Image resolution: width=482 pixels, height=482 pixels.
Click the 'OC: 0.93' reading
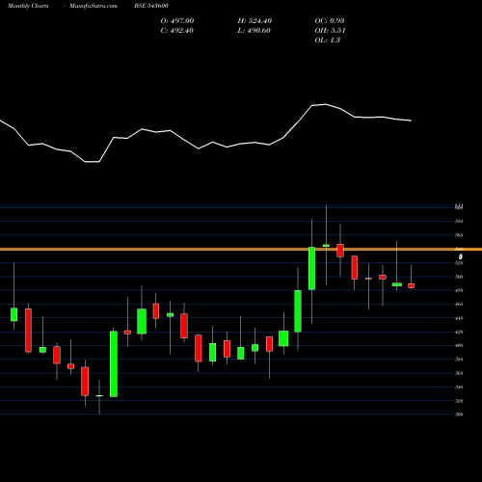click(330, 20)
